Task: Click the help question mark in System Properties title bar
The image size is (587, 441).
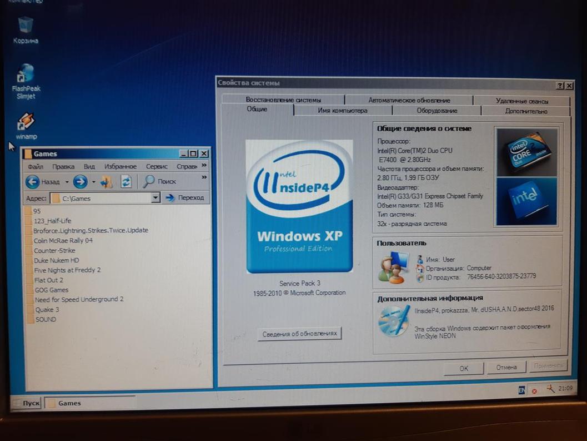Action: 560,86
